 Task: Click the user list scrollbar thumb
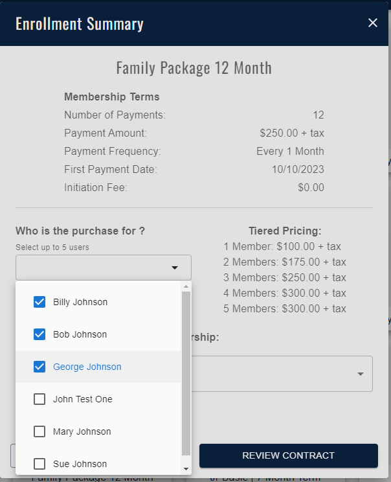[x=186, y=373]
